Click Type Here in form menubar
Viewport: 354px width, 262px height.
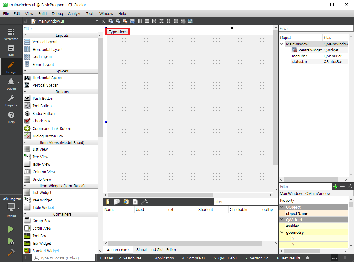pyautogui.click(x=117, y=32)
